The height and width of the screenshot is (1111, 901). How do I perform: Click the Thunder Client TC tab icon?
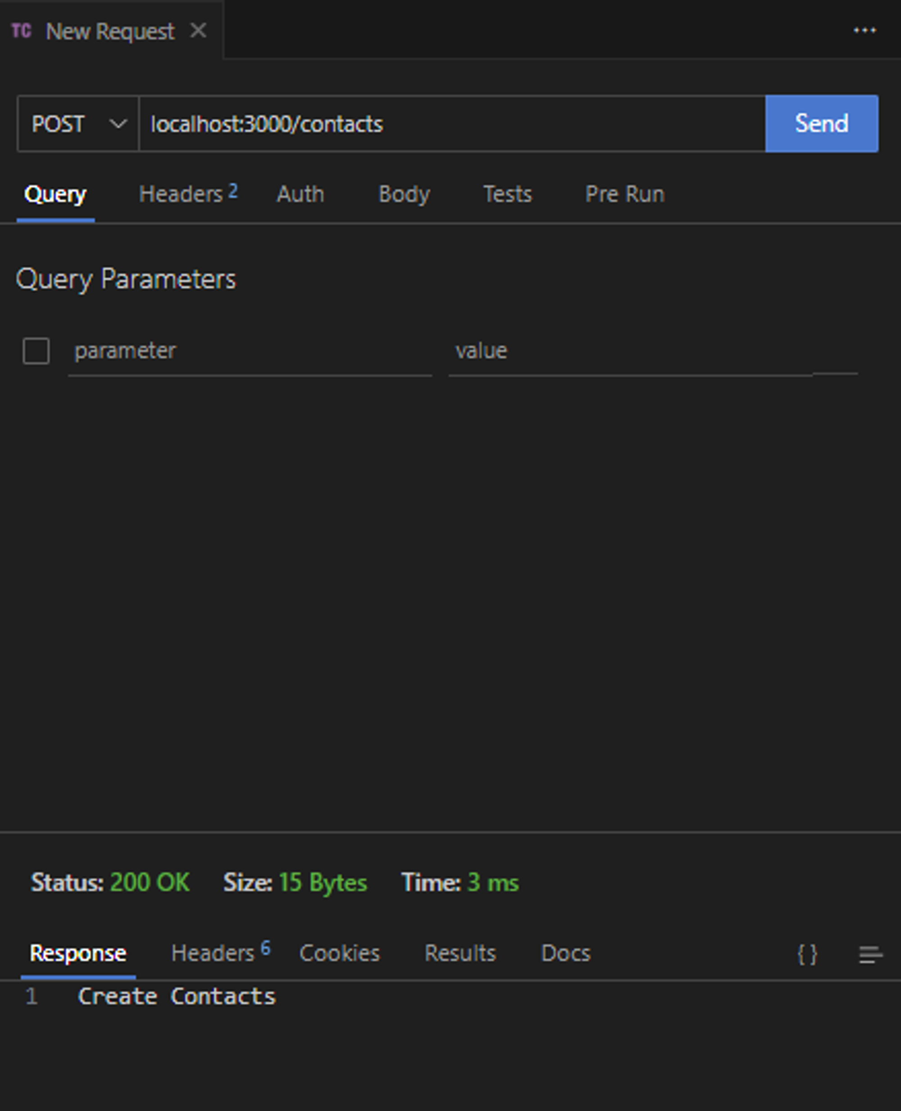coord(21,31)
